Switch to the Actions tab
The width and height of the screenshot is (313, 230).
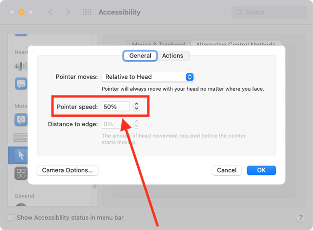click(x=173, y=56)
